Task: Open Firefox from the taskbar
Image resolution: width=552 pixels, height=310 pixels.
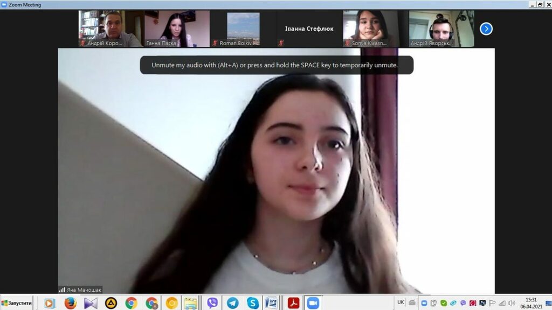Action: 70,303
